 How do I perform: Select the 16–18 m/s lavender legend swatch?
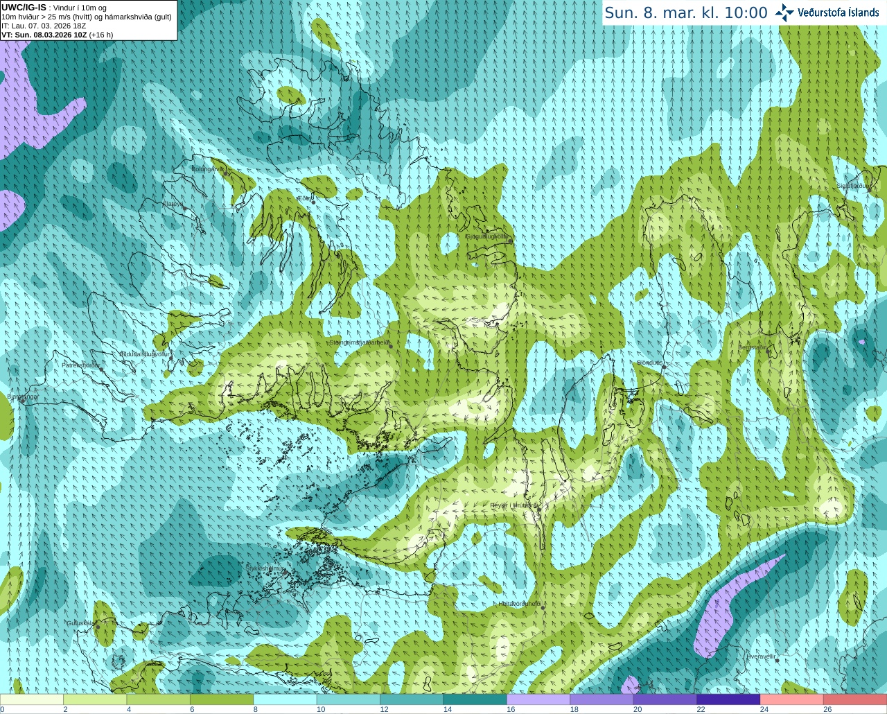click(538, 699)
